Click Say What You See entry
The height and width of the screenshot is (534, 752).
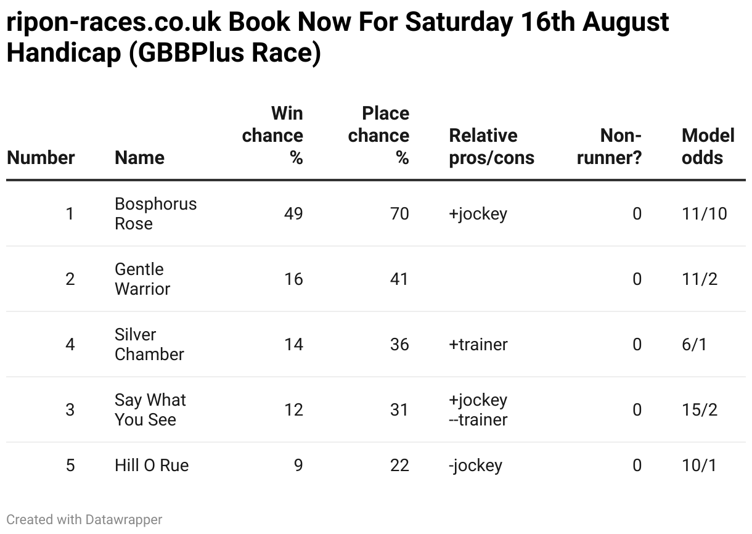pos(150,409)
